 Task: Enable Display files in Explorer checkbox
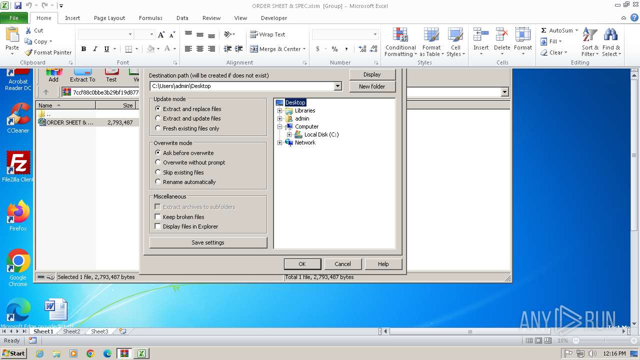[157, 226]
